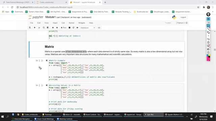Click the Epic Pen lightbulb logo icon
This screenshot has width=216, height=121.
[208, 14]
